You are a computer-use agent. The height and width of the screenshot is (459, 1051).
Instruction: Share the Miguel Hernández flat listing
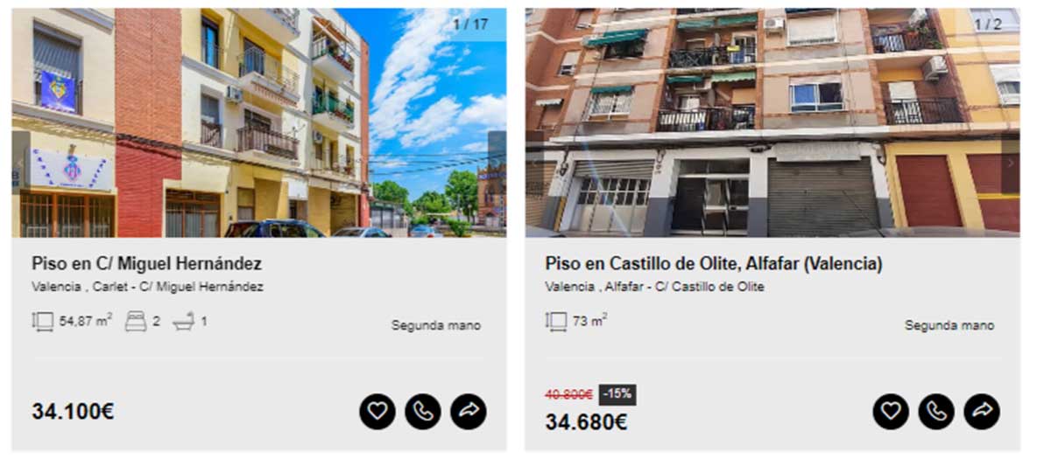(469, 411)
